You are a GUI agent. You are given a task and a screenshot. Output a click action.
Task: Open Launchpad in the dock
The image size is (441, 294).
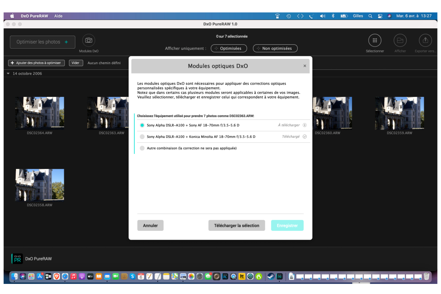(31, 276)
